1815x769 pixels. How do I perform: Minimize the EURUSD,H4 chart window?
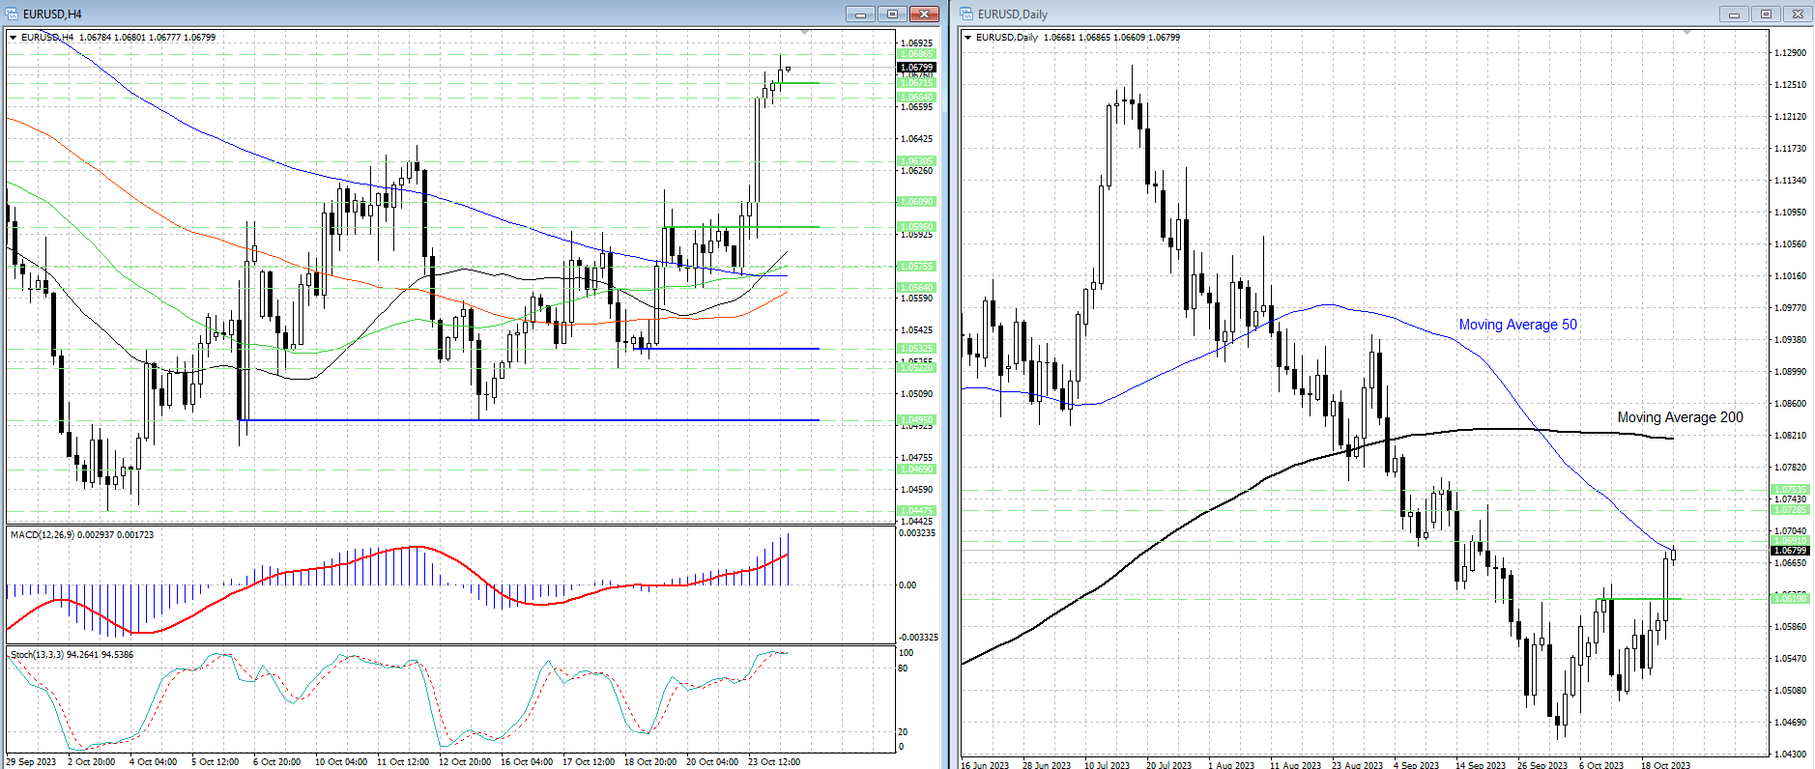click(x=860, y=14)
